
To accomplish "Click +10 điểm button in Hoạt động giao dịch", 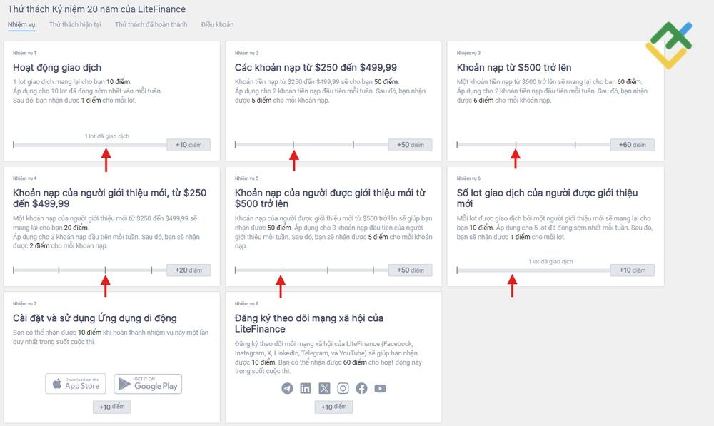I will tap(188, 145).
